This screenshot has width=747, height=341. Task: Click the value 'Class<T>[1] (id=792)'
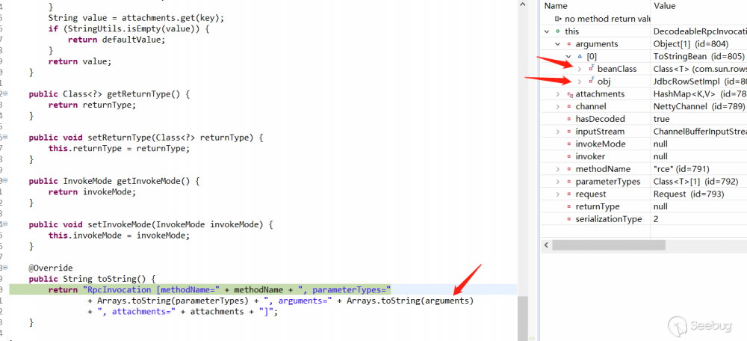[x=696, y=182]
